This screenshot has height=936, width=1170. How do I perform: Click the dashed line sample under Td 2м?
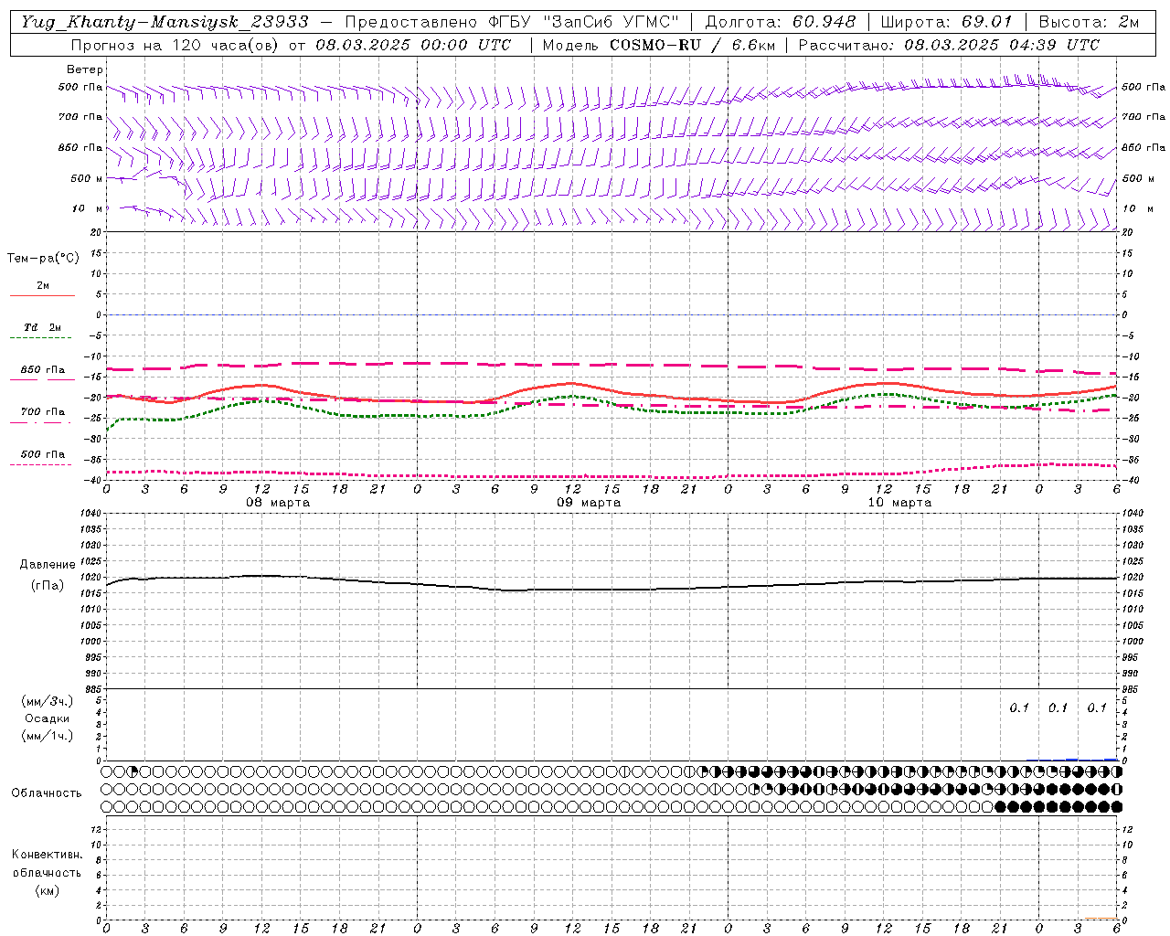point(42,338)
